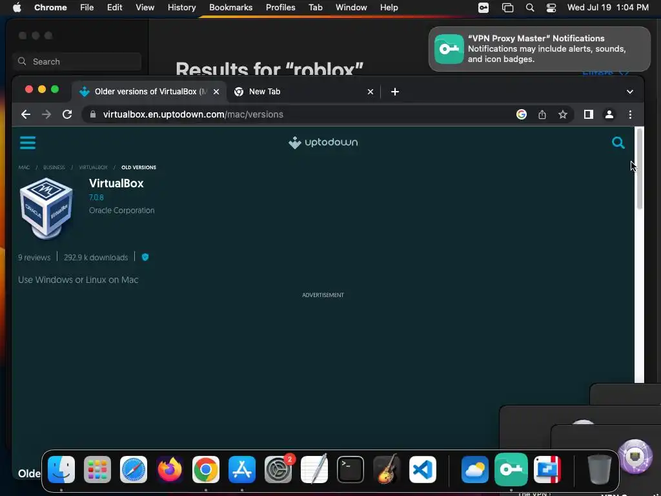Open Finder from the Dock
The image size is (661, 496).
click(61, 470)
